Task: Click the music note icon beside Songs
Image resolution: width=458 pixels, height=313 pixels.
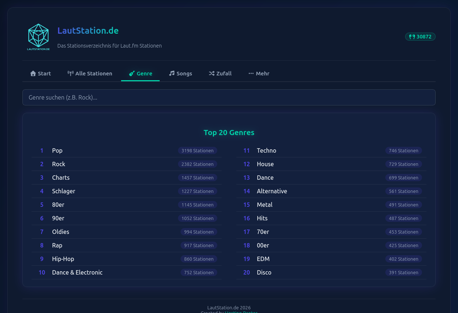Action: point(172,73)
